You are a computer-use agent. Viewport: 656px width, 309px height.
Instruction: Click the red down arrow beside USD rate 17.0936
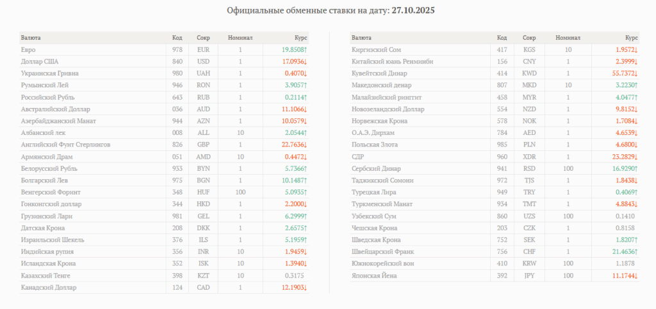306,61
